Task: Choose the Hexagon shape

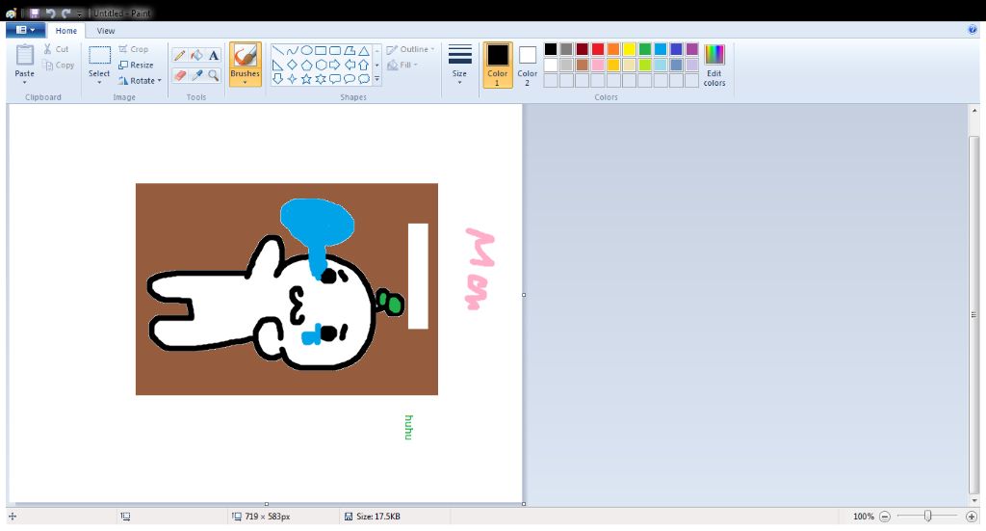Action: pos(321,65)
